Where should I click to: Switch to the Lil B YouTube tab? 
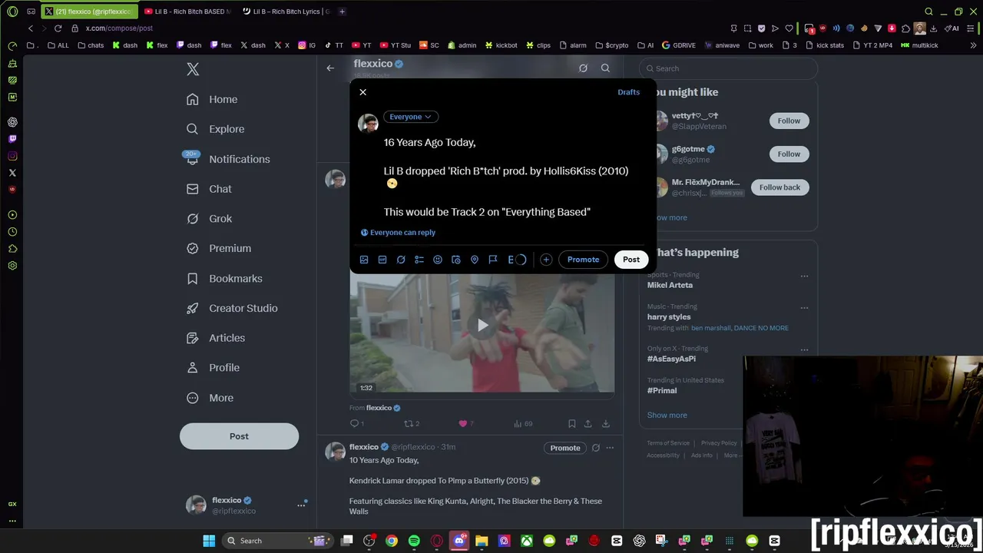[187, 12]
